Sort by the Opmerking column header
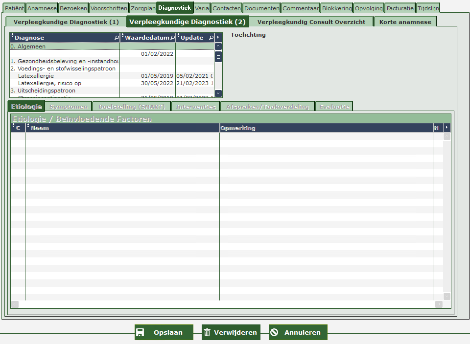The width and height of the screenshot is (470, 344). point(238,128)
